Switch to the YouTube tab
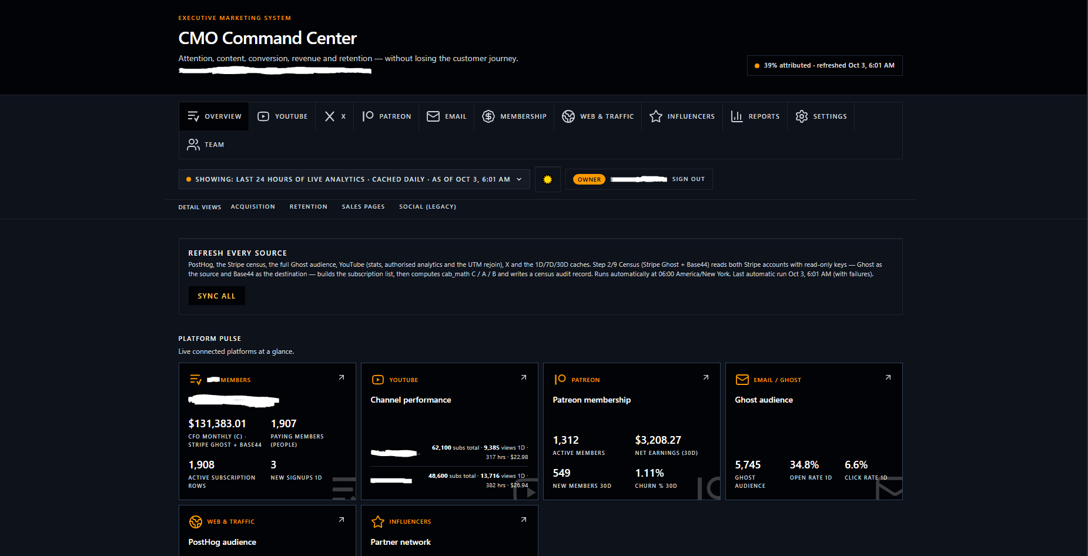This screenshot has width=1088, height=556. click(283, 116)
